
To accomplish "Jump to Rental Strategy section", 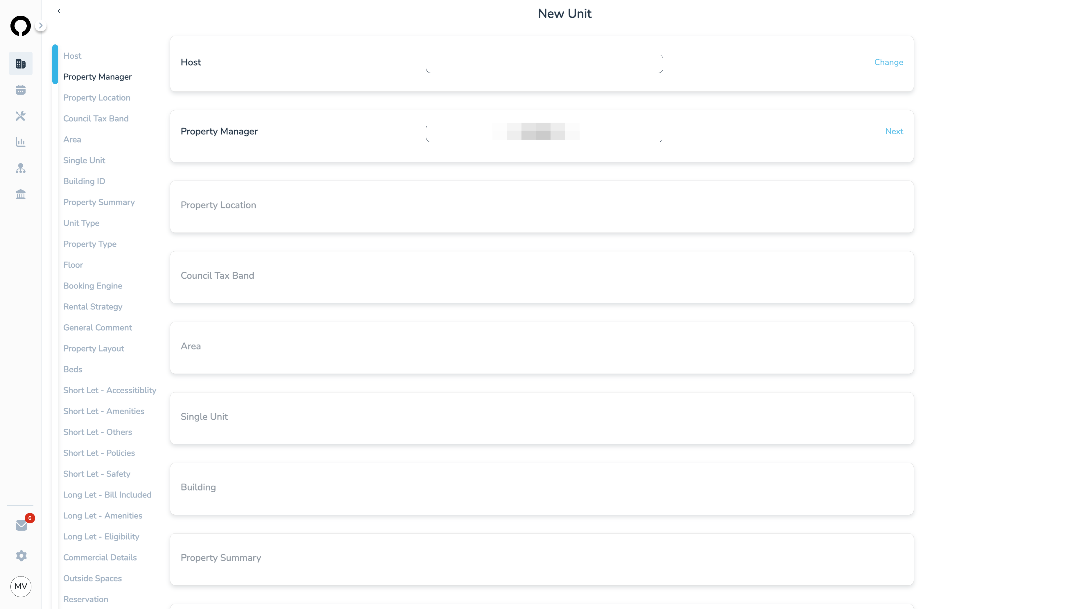I will 93,307.
